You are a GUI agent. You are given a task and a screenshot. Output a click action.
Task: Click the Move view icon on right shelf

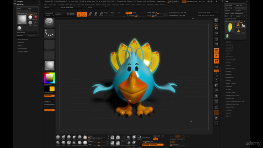coord(216,86)
